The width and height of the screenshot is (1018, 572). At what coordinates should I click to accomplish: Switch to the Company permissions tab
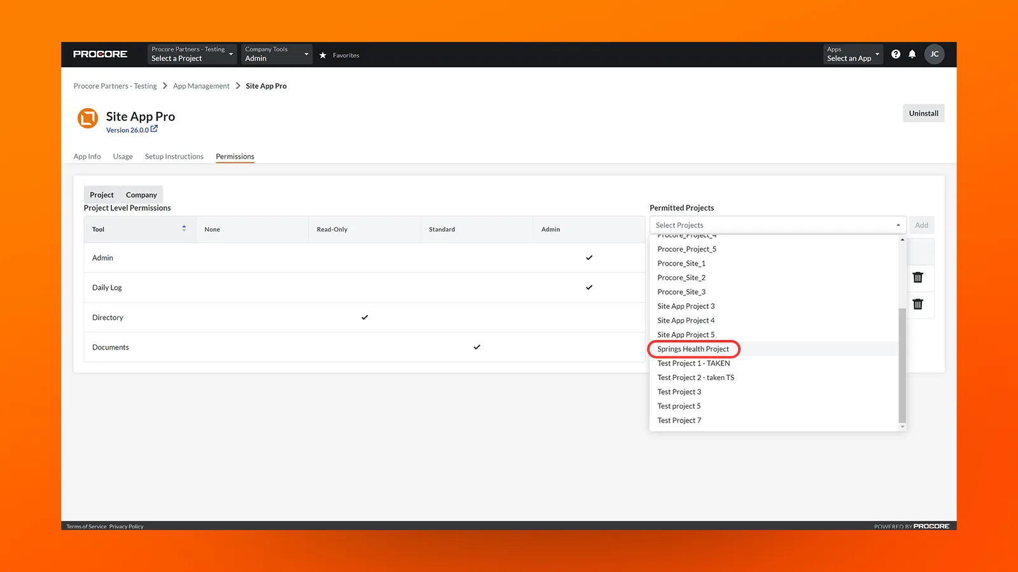(141, 194)
